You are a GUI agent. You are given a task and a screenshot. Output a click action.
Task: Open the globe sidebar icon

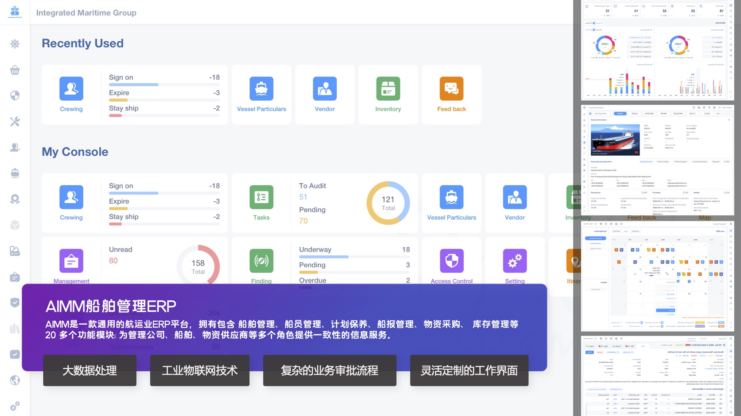[x=15, y=381]
